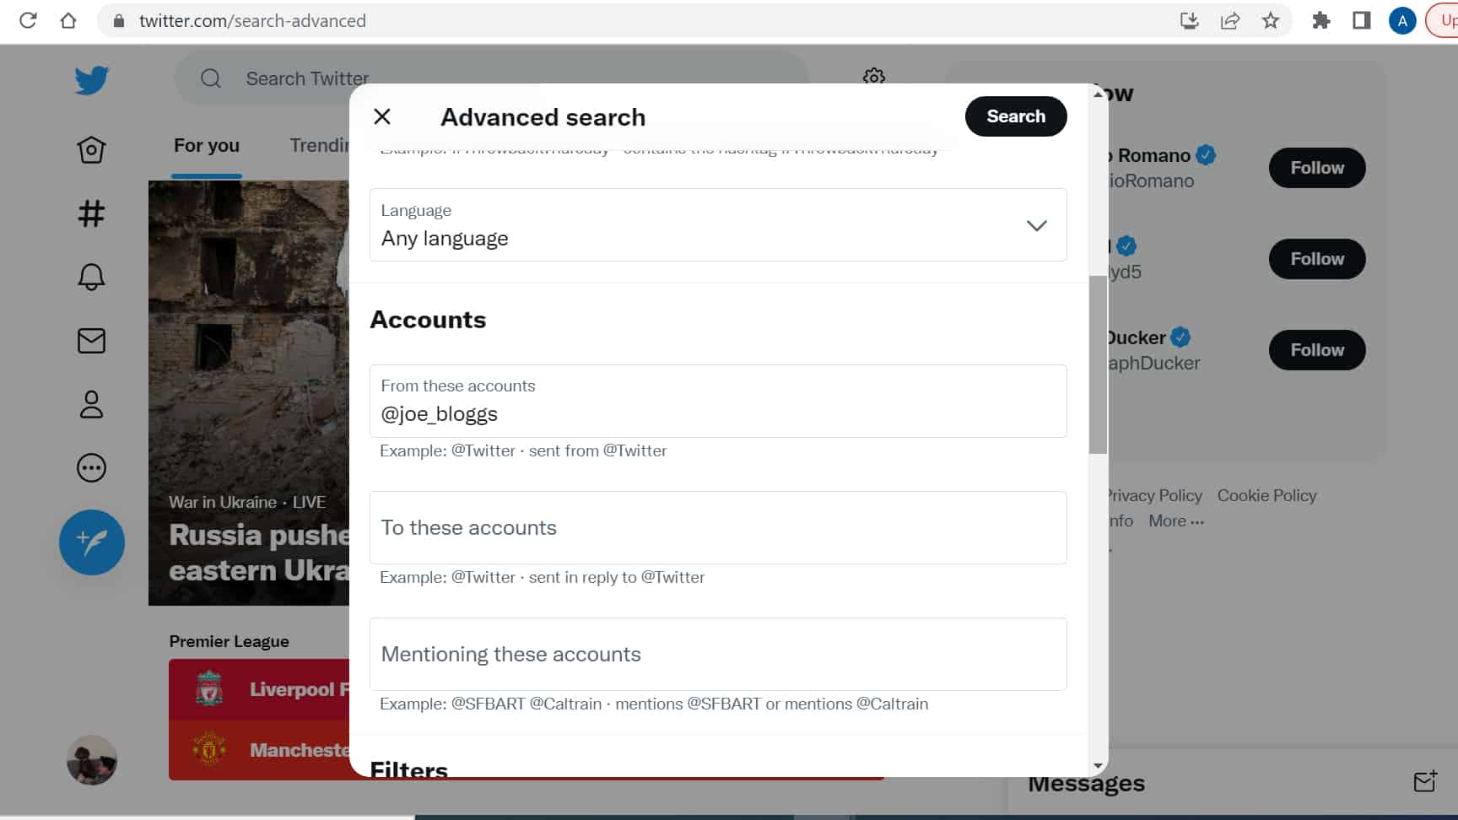Open search settings gear icon
This screenshot has width=1458, height=820.
(x=873, y=77)
